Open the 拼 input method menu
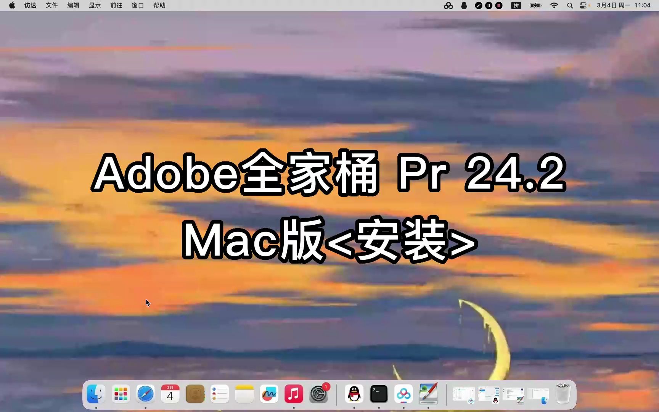Image resolution: width=659 pixels, height=412 pixels. coord(516,5)
